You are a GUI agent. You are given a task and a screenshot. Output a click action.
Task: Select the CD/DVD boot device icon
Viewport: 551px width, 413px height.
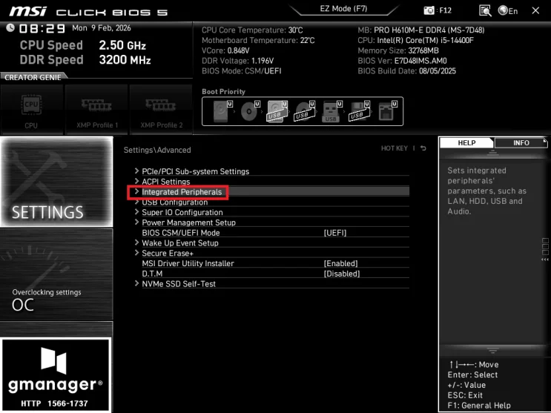tap(250, 111)
